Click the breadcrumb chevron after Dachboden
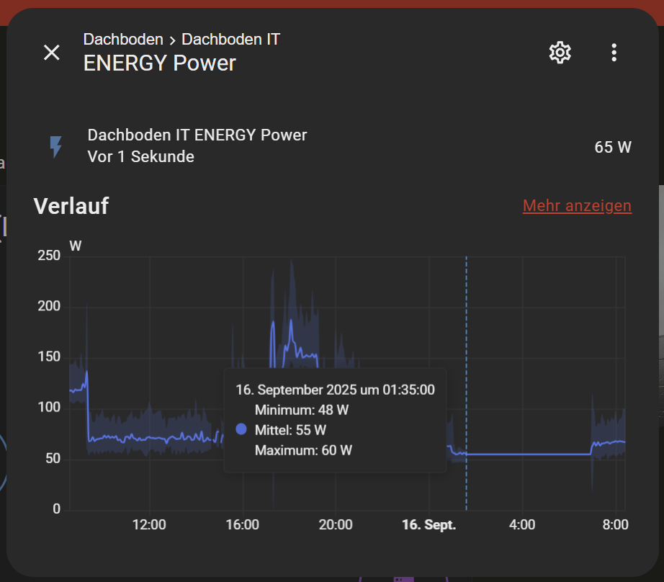Image resolution: width=664 pixels, height=582 pixels. [x=172, y=40]
